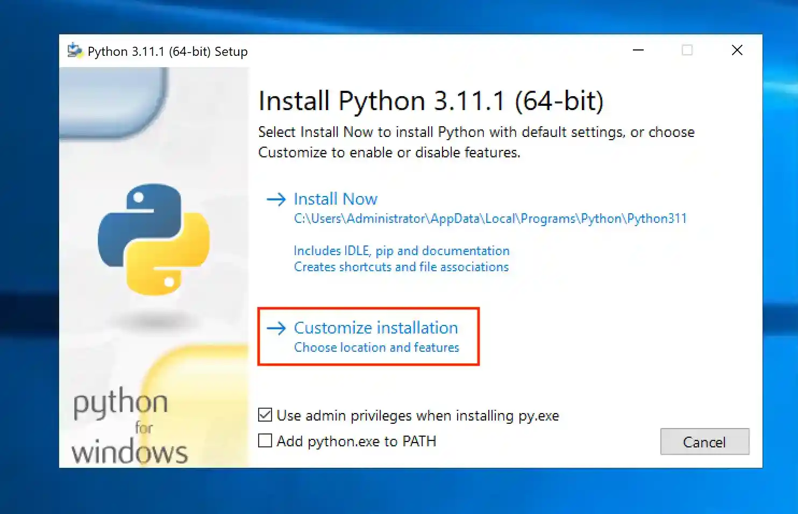This screenshot has height=514, width=798.
Task: Click the installation path under Install Now
Action: click(x=490, y=219)
